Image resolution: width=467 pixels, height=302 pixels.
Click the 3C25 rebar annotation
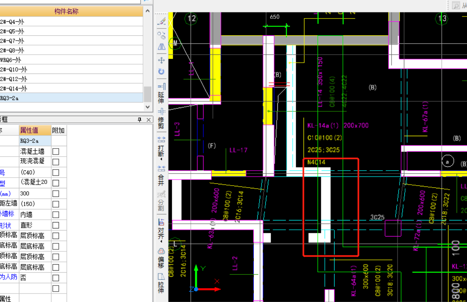click(x=377, y=217)
